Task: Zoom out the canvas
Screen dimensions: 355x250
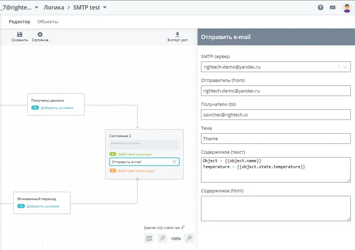Action: pos(162,238)
